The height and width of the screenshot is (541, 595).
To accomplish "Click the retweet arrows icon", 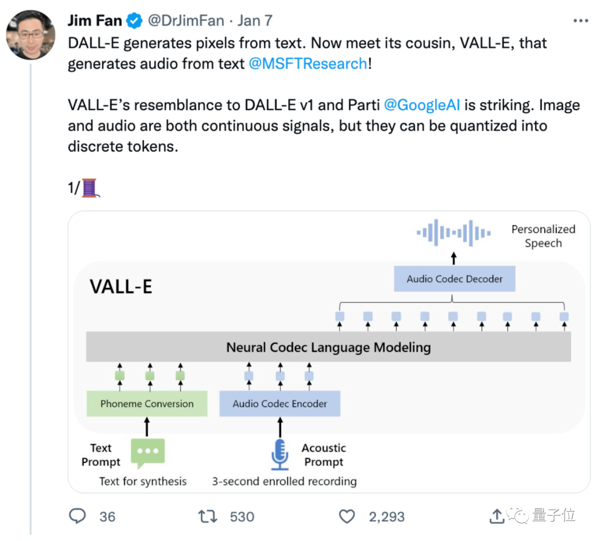I will click(x=208, y=516).
